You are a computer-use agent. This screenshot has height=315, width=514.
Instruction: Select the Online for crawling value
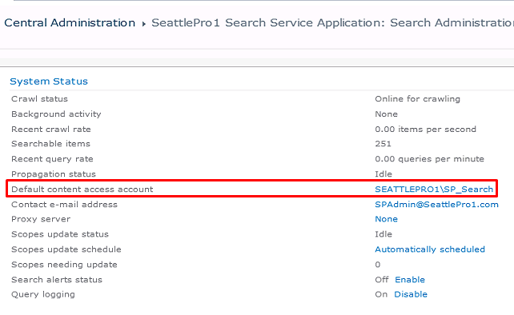(418, 99)
